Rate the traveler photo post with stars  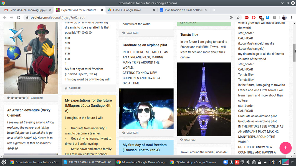tap(16, 98)
